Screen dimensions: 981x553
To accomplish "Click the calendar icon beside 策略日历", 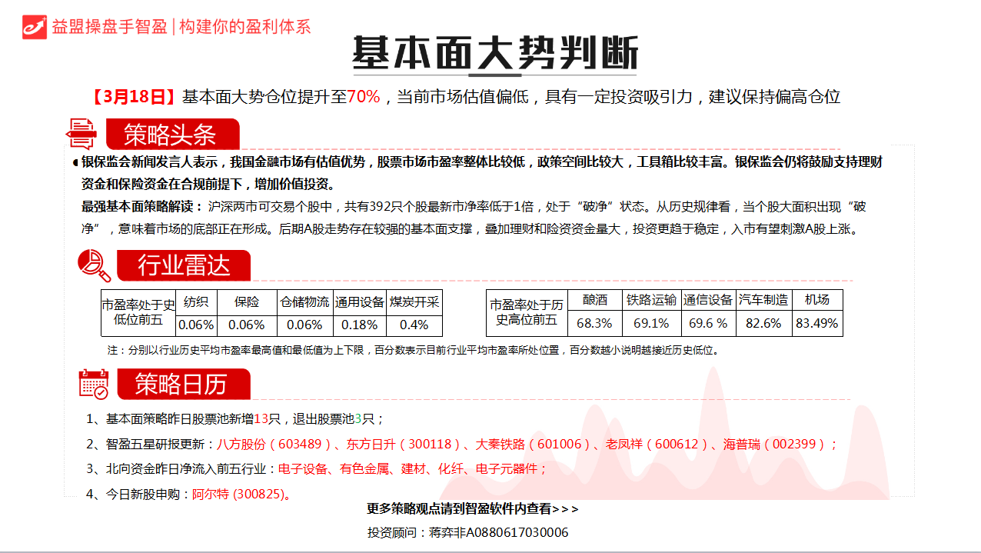I will (x=94, y=384).
